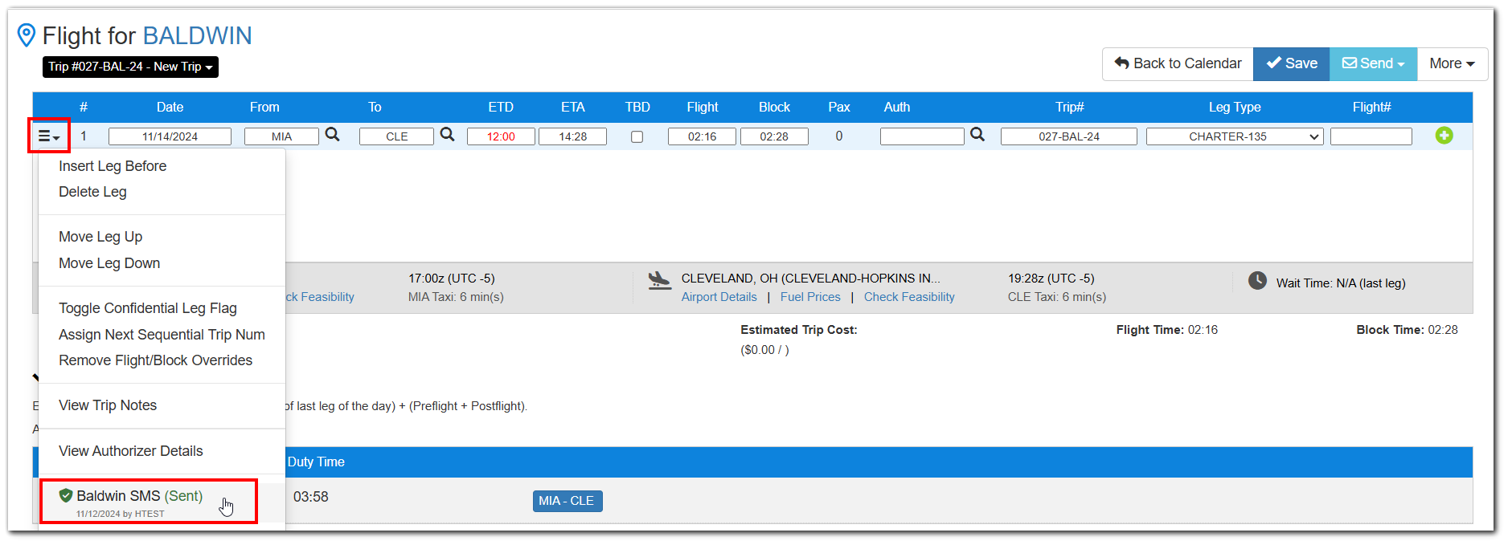Choose Move Leg Down
Screen dimensions: 1508x545
pos(109,263)
